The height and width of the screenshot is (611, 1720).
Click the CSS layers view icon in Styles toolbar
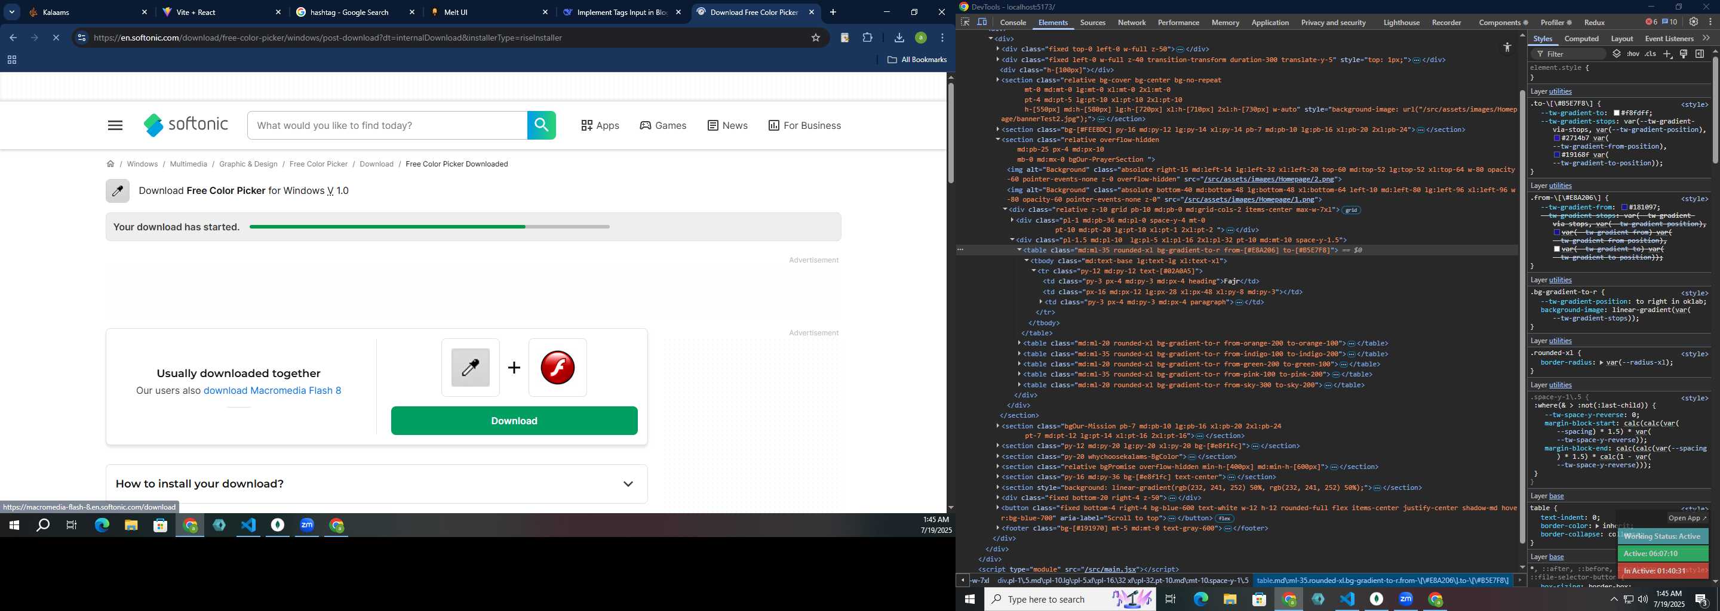click(x=1617, y=54)
